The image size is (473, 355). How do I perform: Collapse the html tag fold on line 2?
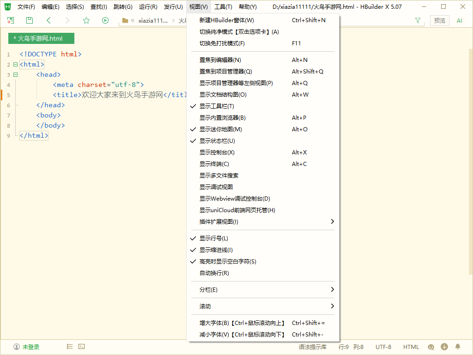(15, 65)
